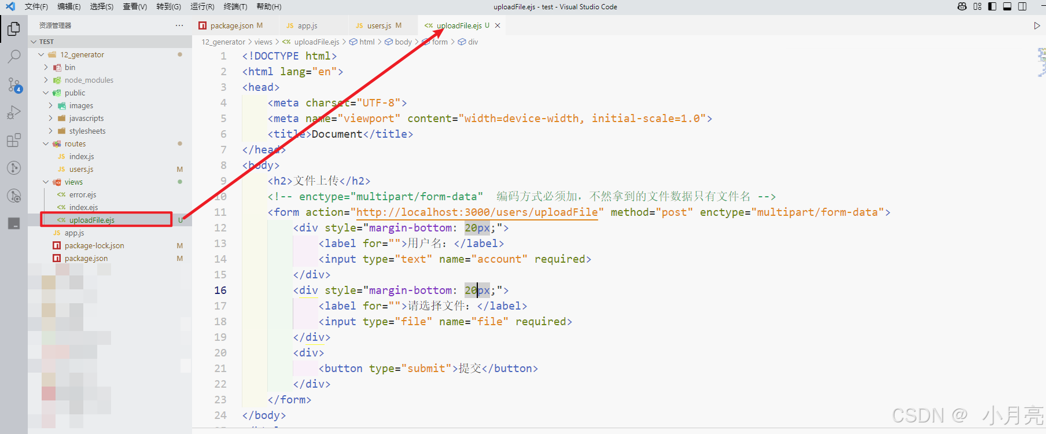Switch to the package.json editor tab
The height and width of the screenshot is (434, 1046).
coord(231,25)
